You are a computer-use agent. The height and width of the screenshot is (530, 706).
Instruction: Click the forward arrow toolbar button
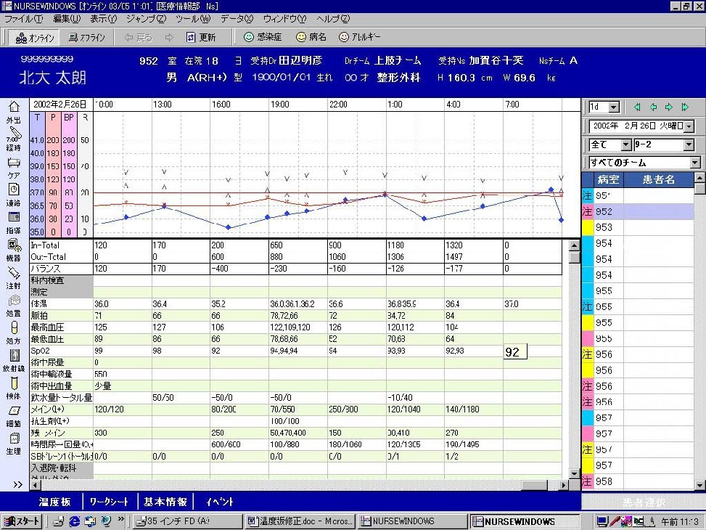tap(169, 38)
